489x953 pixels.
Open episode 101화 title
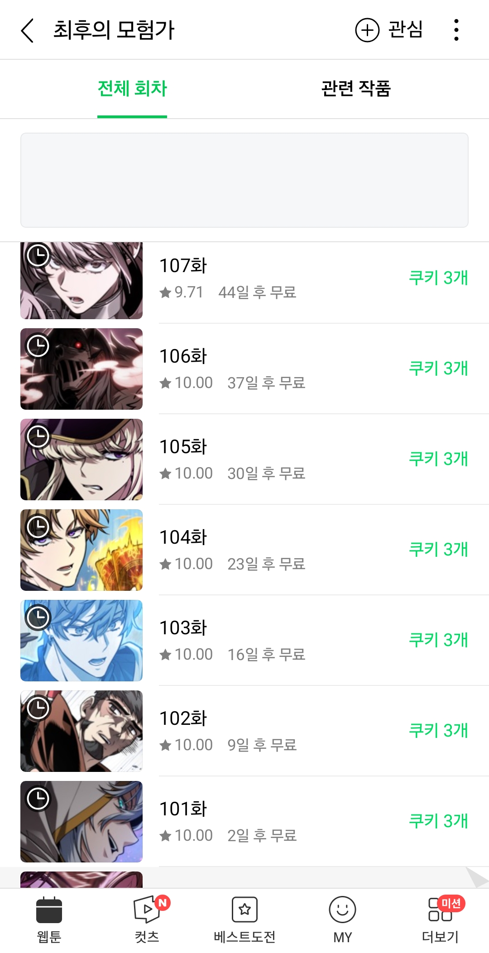pos(183,809)
